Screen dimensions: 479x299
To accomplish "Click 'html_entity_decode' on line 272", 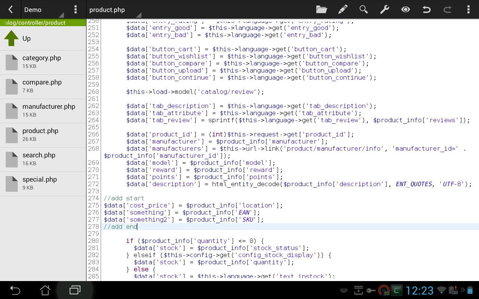I will point(245,184).
